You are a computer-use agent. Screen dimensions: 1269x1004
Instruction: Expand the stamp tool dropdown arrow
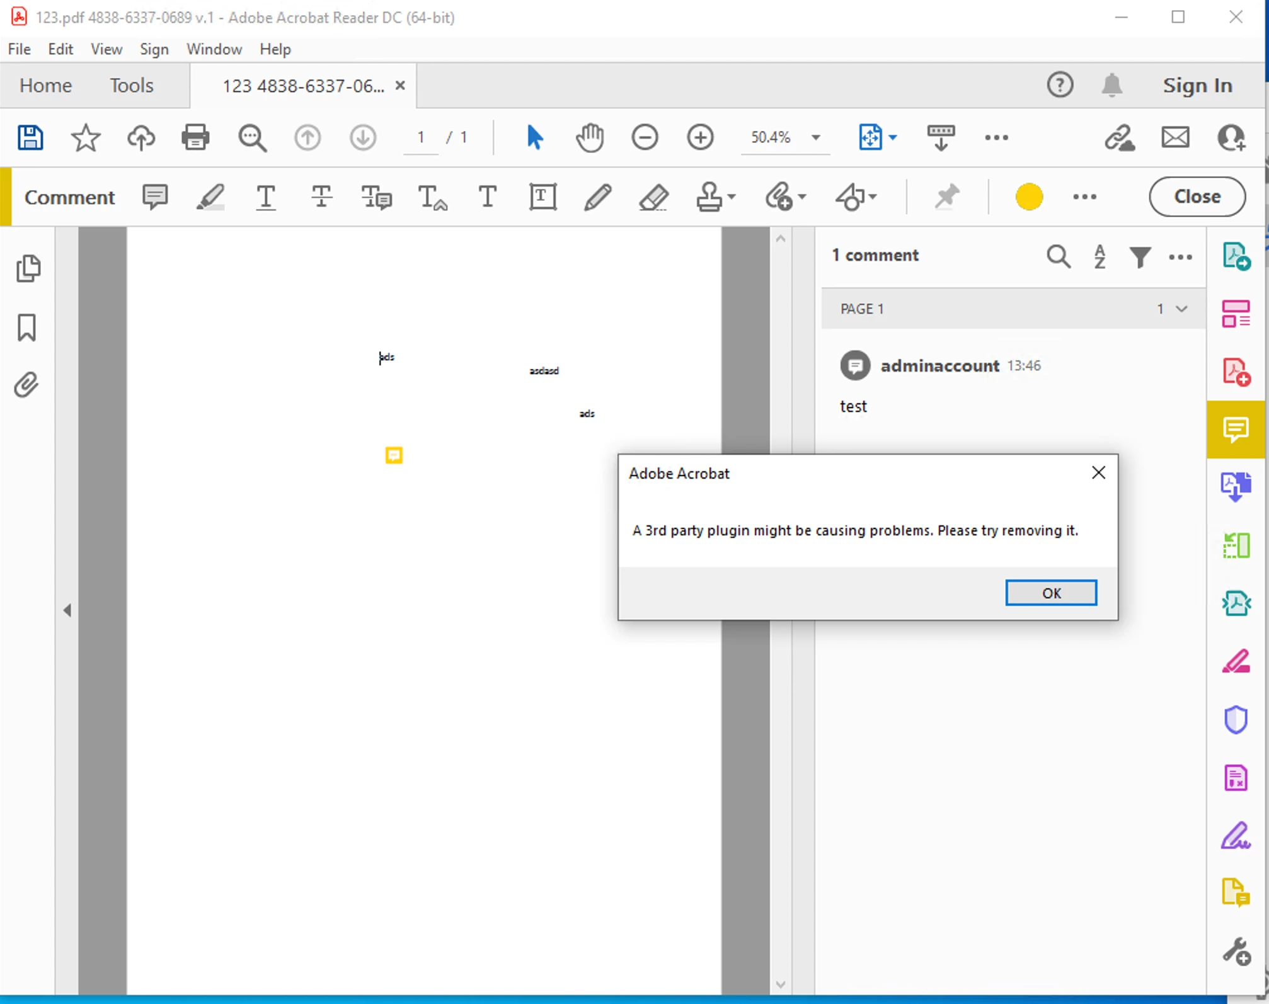click(732, 197)
